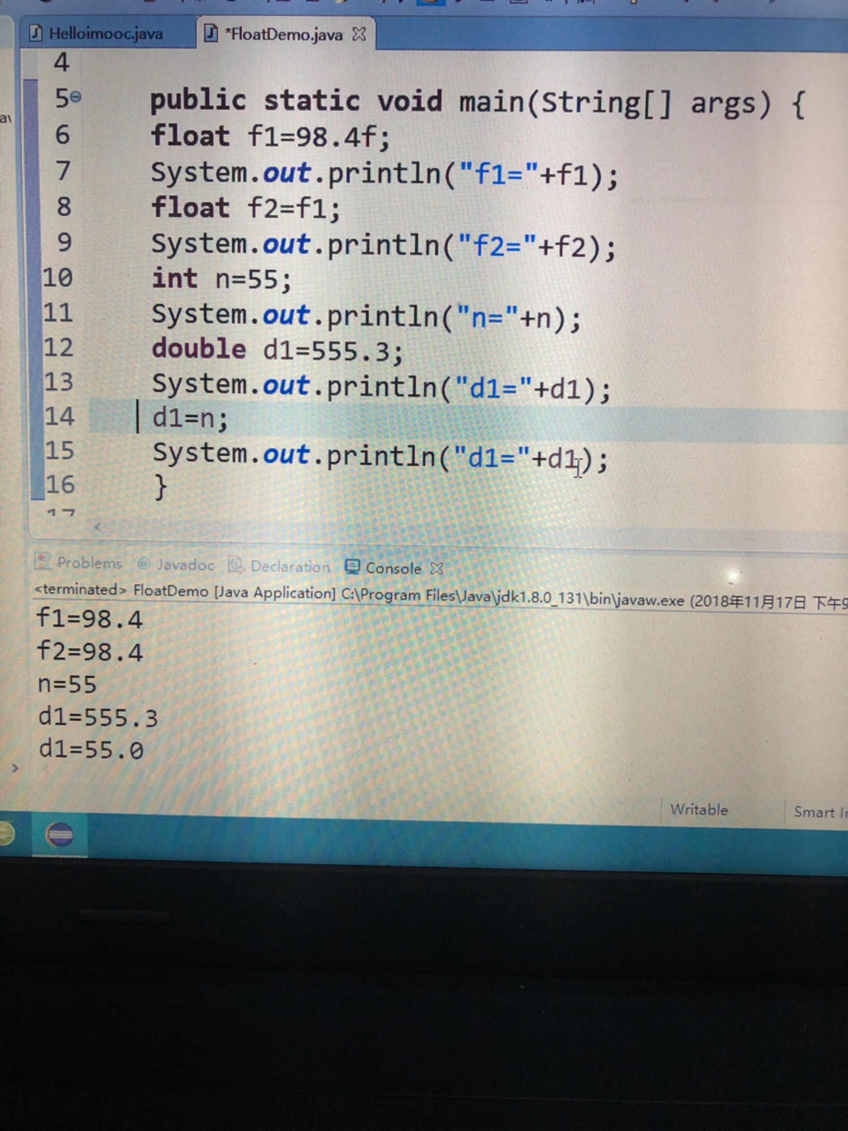Open the Problems view tab
The width and height of the screenshot is (848, 1131).
point(79,563)
